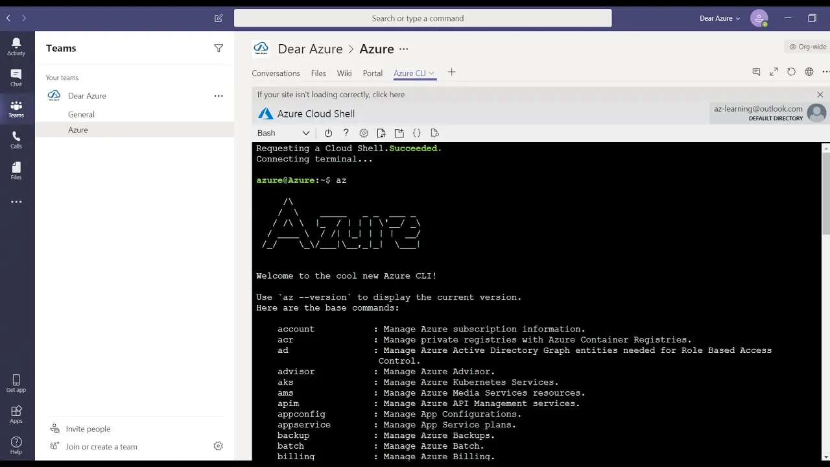Switch to the Wiki tab
Viewport: 830px width, 467px height.
pyautogui.click(x=344, y=73)
